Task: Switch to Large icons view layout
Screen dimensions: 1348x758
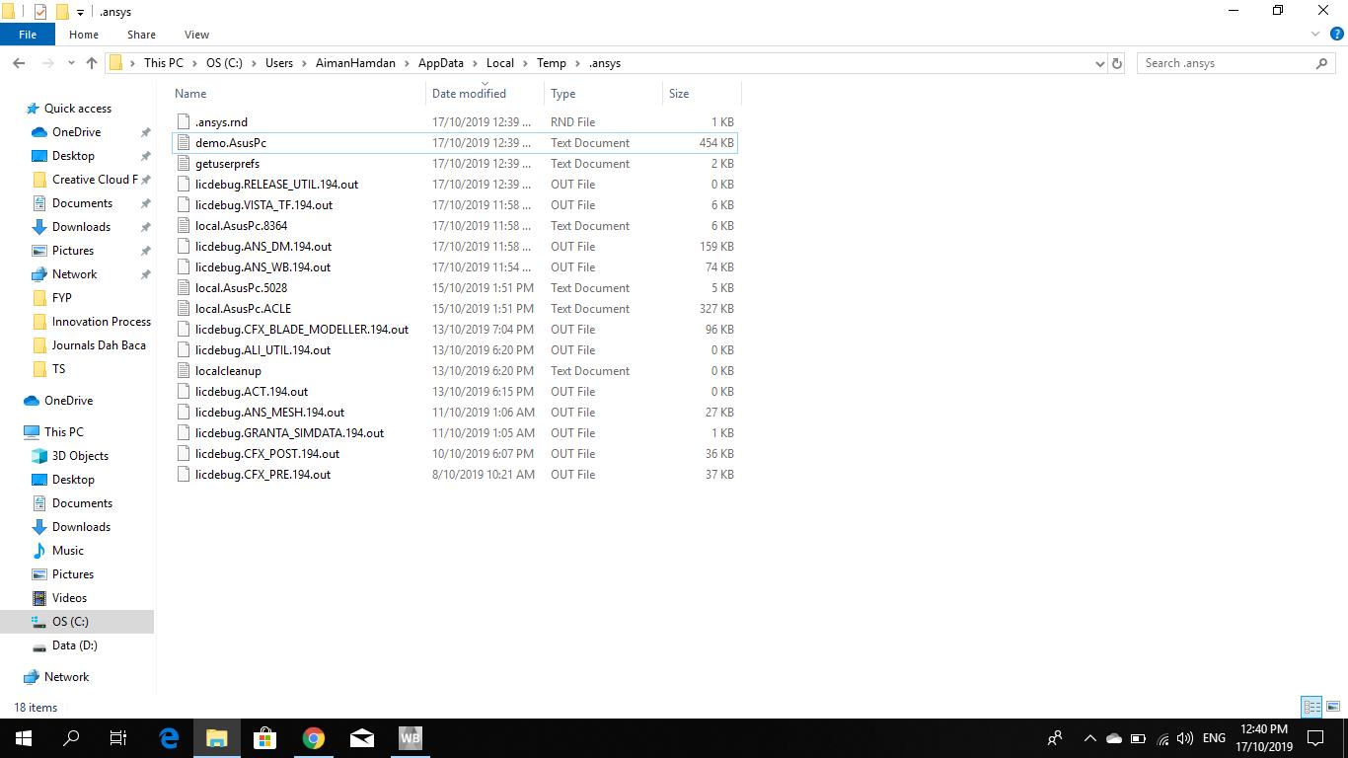Action: tap(1333, 707)
